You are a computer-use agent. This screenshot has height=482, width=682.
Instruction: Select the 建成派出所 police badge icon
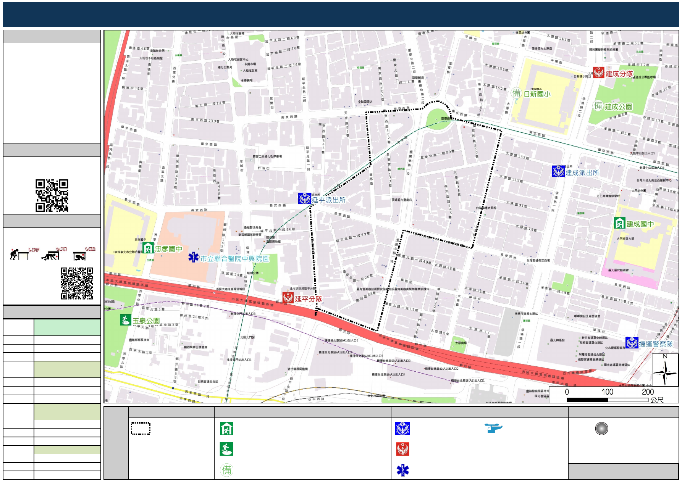[558, 171]
